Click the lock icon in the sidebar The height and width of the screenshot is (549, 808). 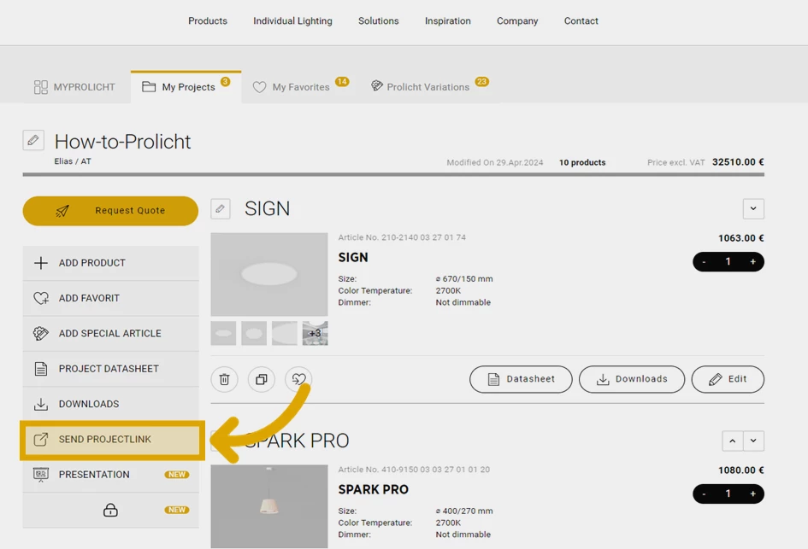pos(110,510)
